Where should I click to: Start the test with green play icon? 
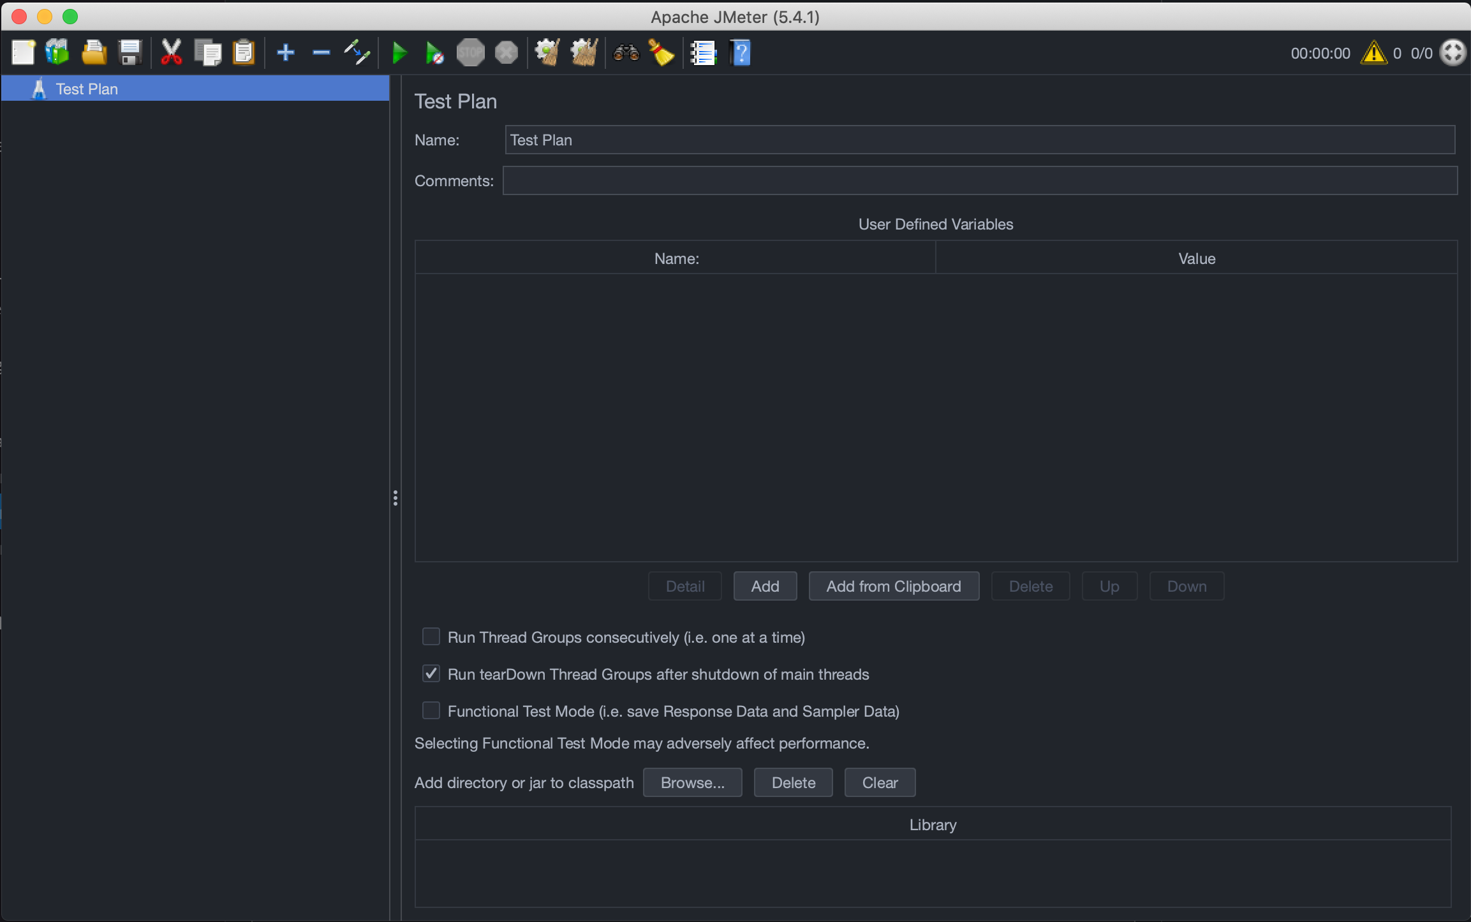399,52
